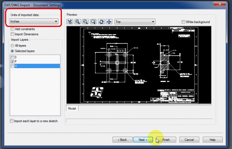Enable the Import Dimensions checkbox

[x=12, y=34]
